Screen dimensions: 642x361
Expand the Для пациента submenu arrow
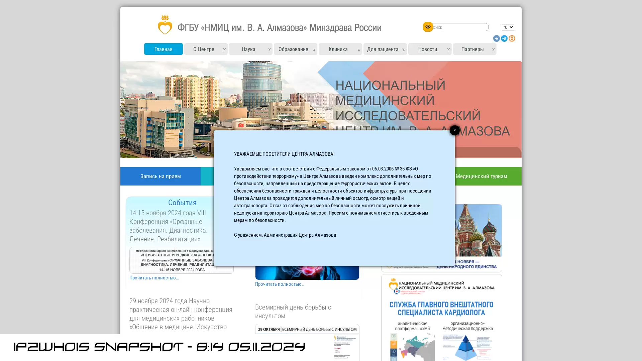tap(404, 49)
